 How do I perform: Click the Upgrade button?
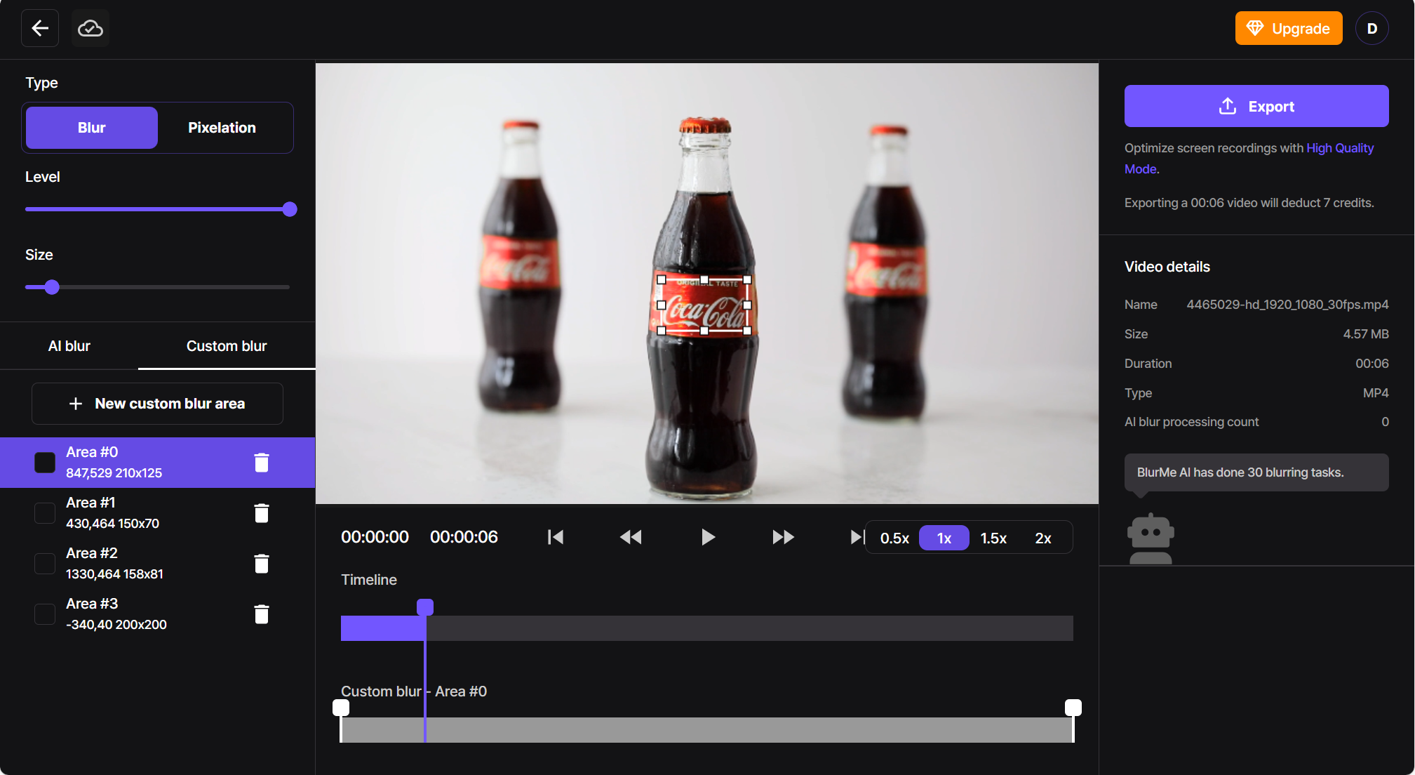tap(1289, 28)
